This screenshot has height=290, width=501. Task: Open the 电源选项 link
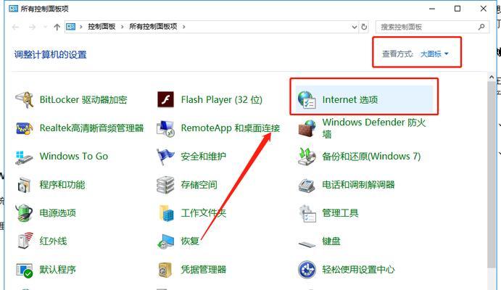[57, 213]
